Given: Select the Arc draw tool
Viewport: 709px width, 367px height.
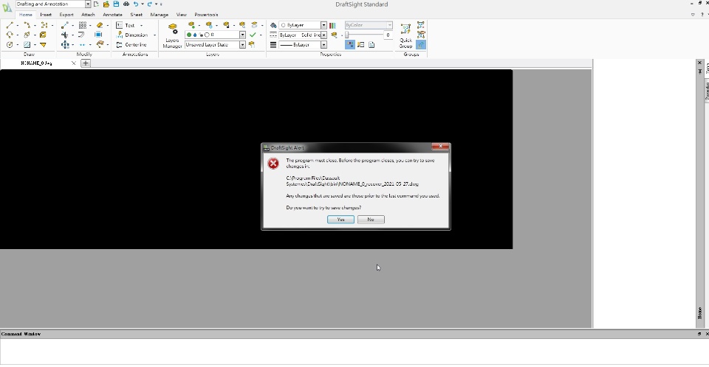Looking at the screenshot, I should pyautogui.click(x=10, y=35).
